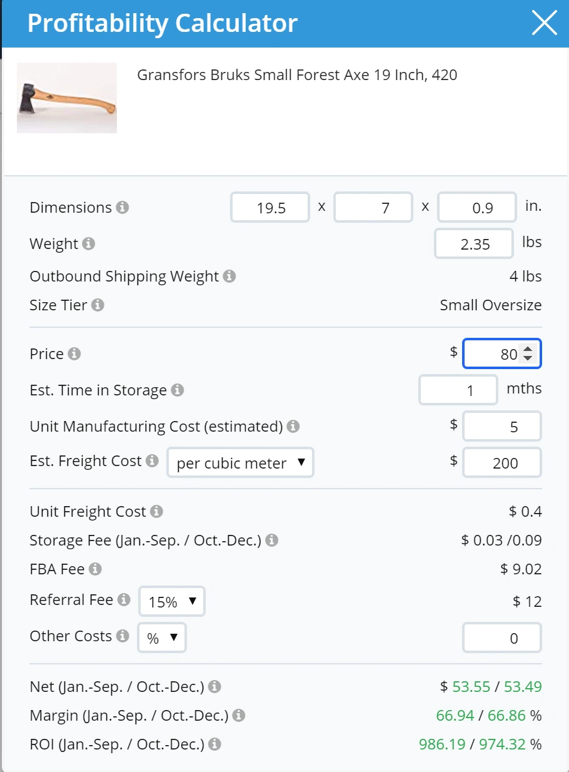Click the info icon beside Price
The image size is (569, 772).
[74, 354]
